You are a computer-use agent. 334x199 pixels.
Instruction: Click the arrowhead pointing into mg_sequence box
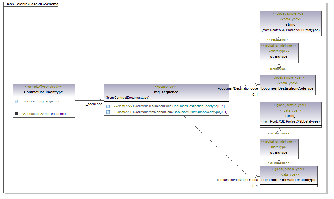click(102, 100)
